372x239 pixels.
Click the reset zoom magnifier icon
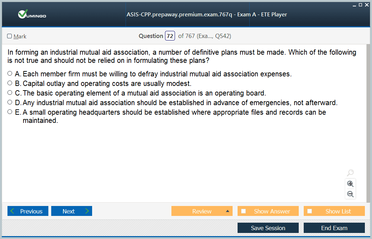pos(350,173)
